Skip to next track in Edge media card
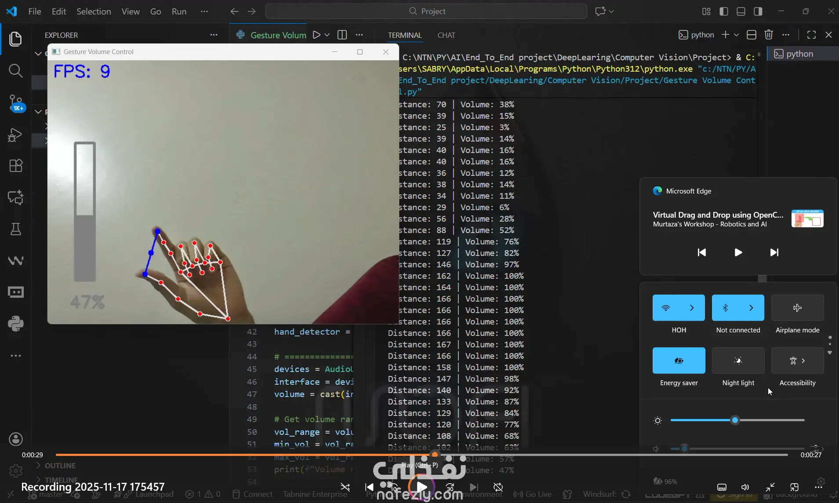 (x=774, y=252)
